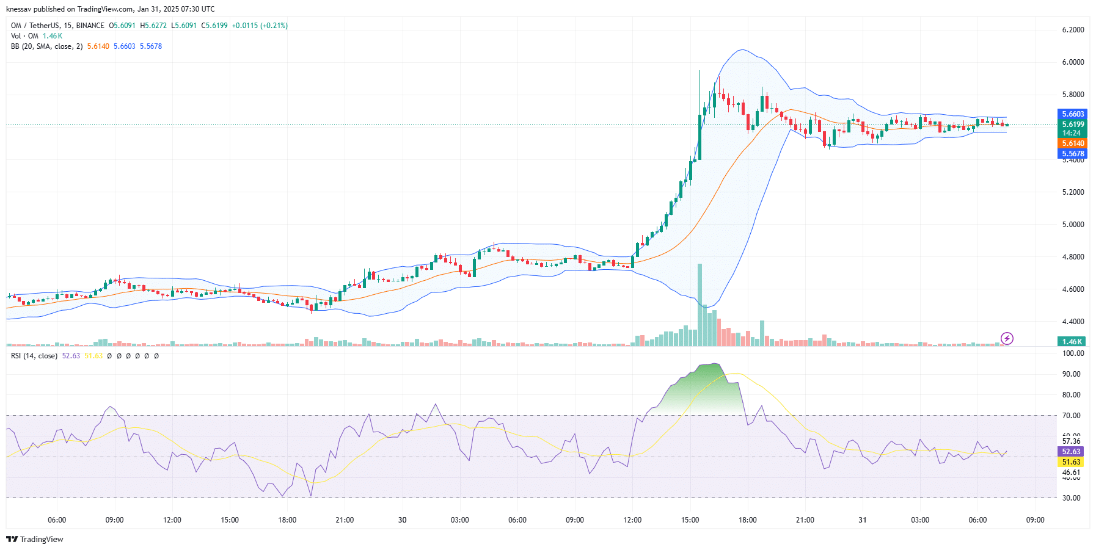This screenshot has width=1096, height=550.
Task: Click the purple RSI value in legend
Action: (x=71, y=356)
